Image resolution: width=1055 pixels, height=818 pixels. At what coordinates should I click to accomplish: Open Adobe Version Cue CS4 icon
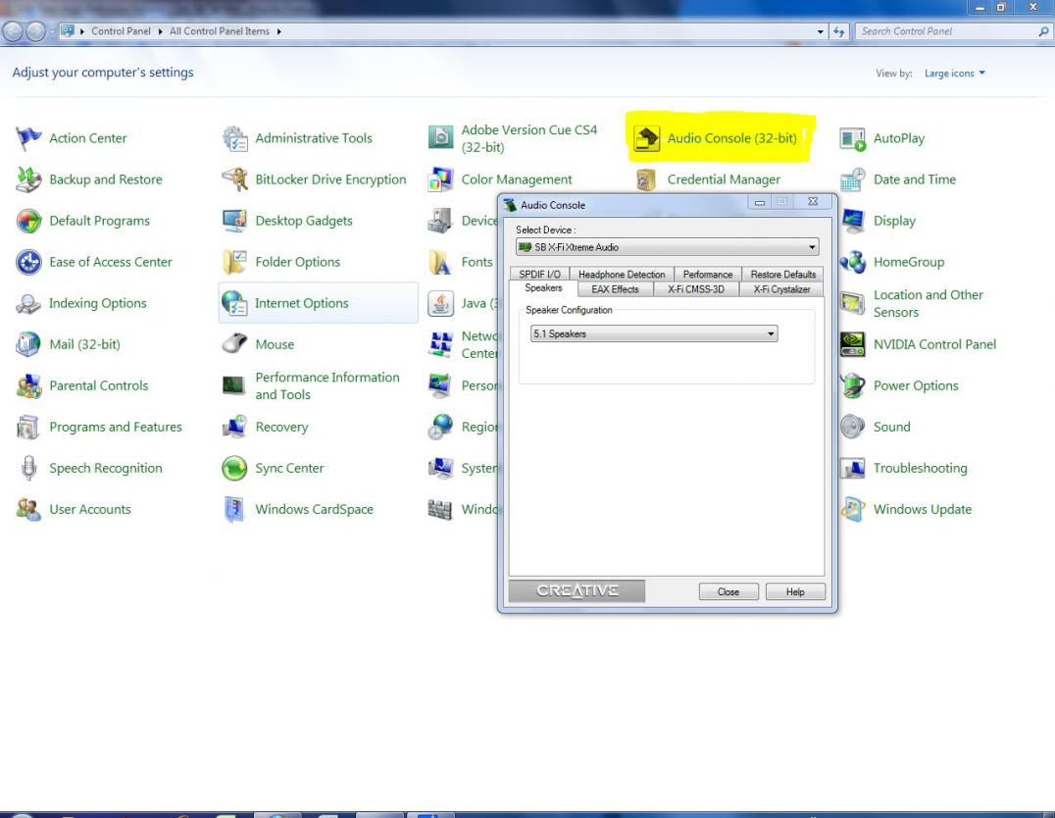440,138
